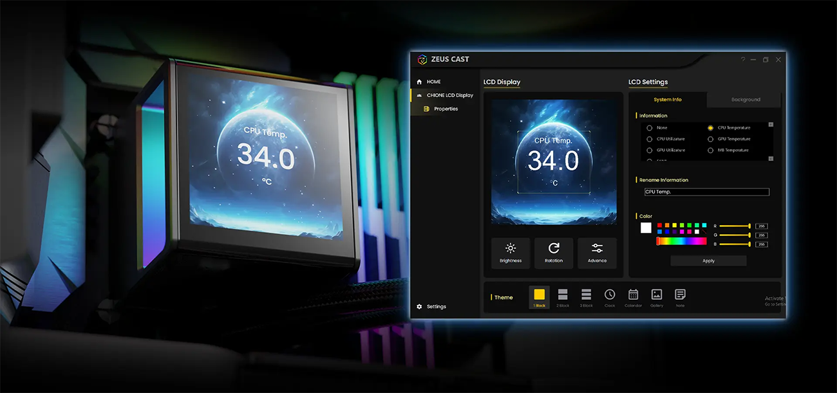Open the Brightness control

click(511, 253)
